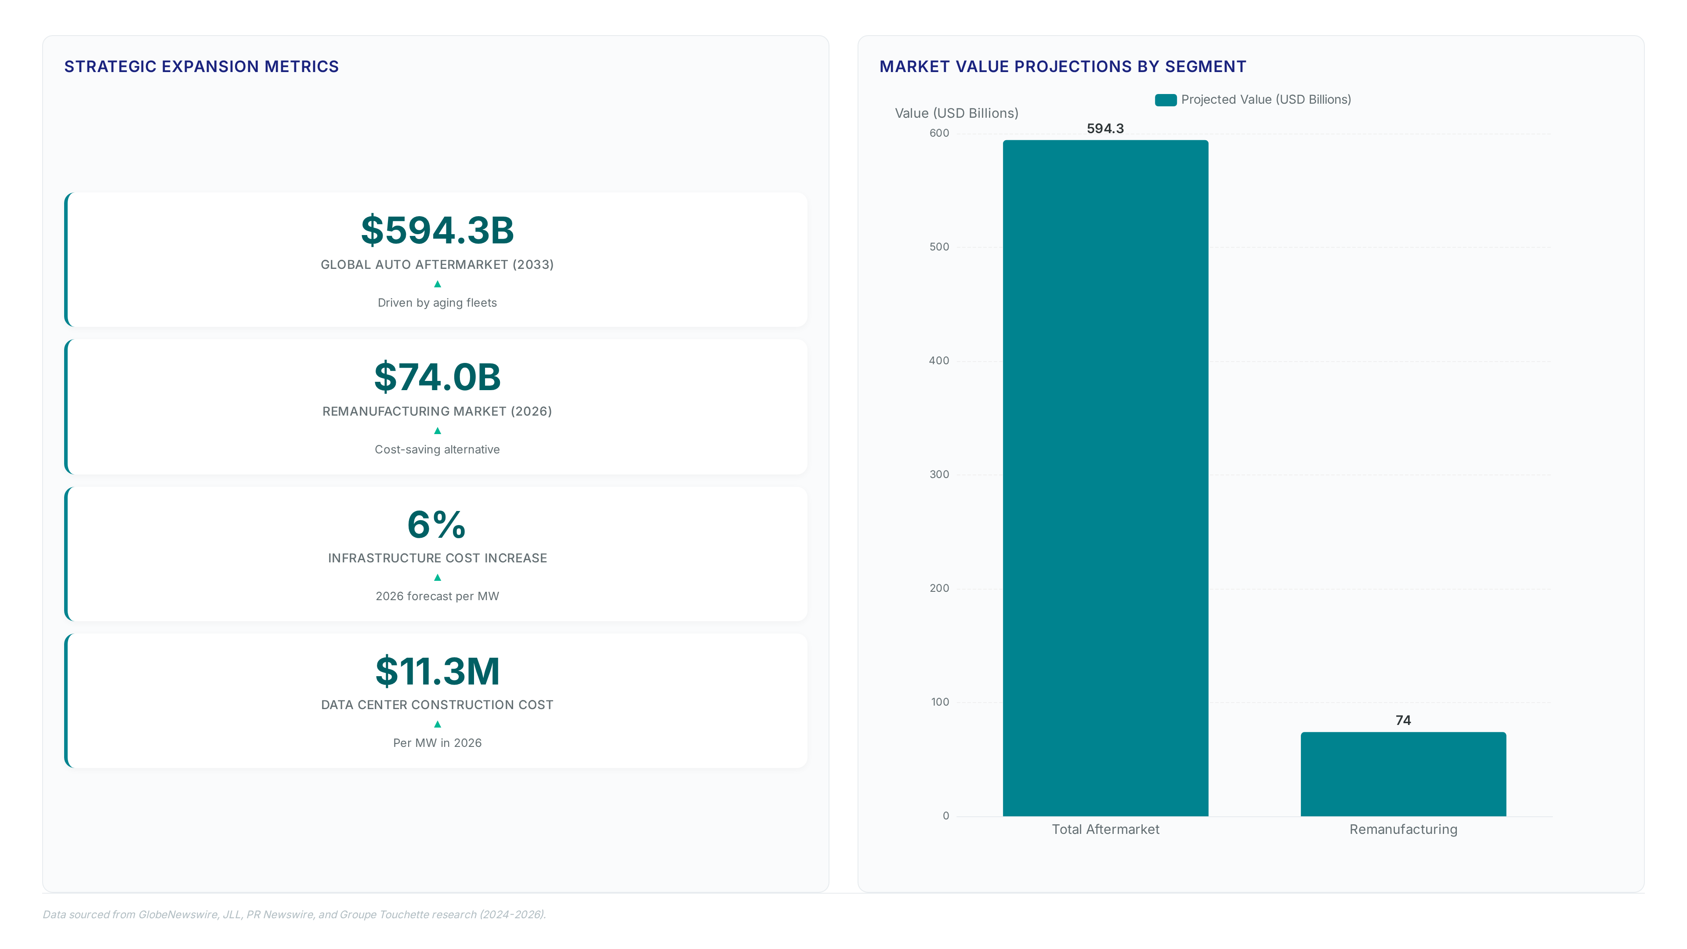Click the data source footnote text
The height and width of the screenshot is (949, 1687).
click(294, 914)
